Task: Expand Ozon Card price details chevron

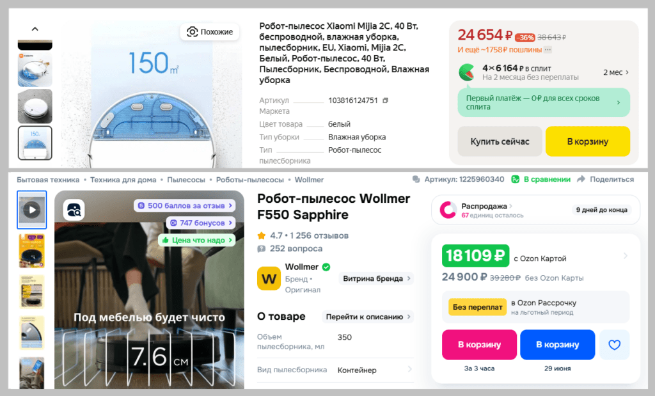Action: [626, 256]
